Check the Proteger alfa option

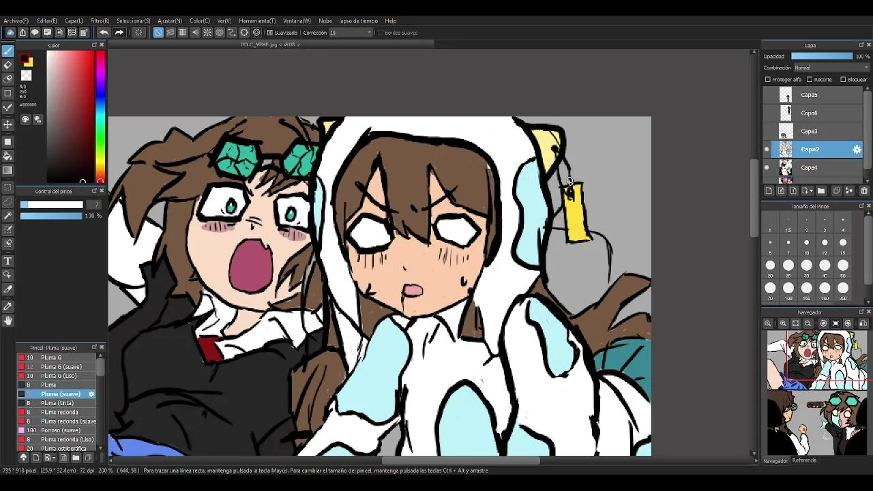(x=768, y=80)
